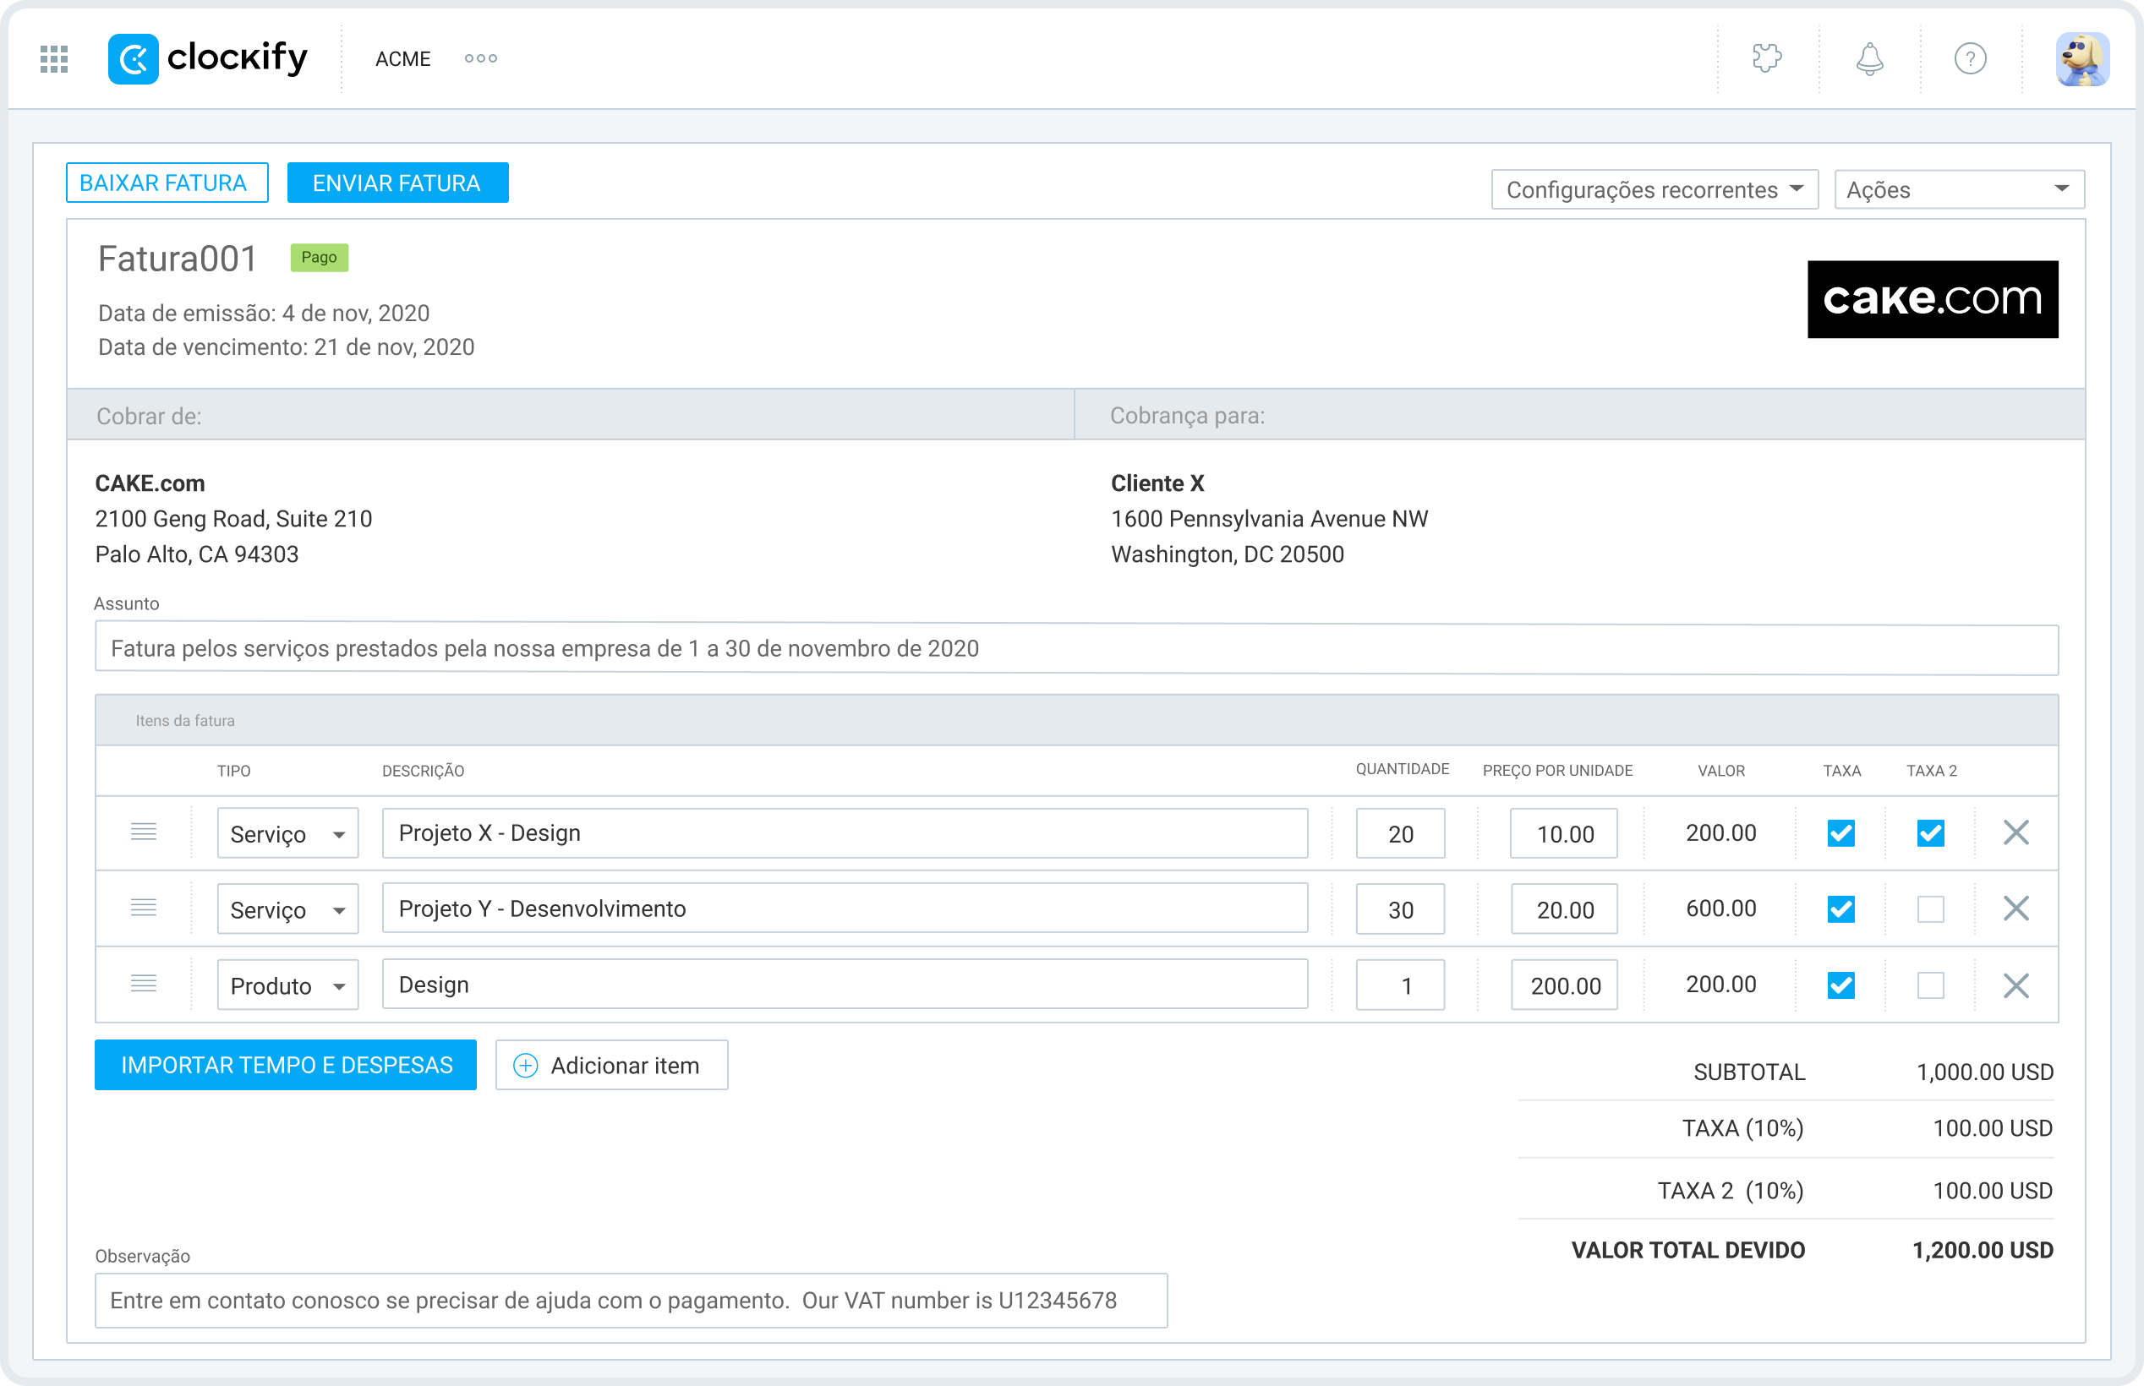The height and width of the screenshot is (1386, 2144).
Task: Delete the Projeto Y - Desenvolvimento item
Action: click(2016, 909)
